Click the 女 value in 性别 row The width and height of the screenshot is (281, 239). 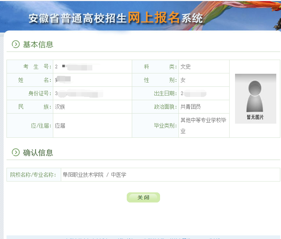coord(183,80)
